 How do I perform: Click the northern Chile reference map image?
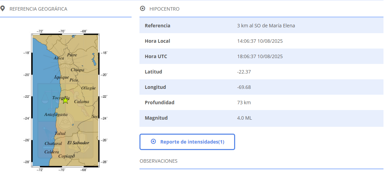(x=65, y=100)
